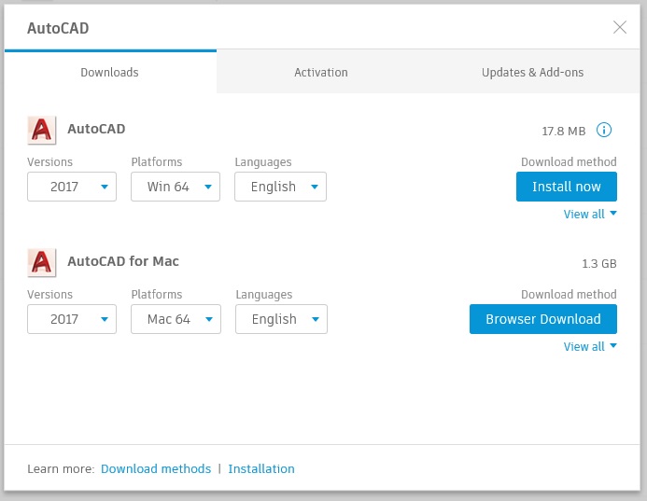This screenshot has height=501, width=647.
Task: Expand View all under Install now
Action: (x=590, y=214)
